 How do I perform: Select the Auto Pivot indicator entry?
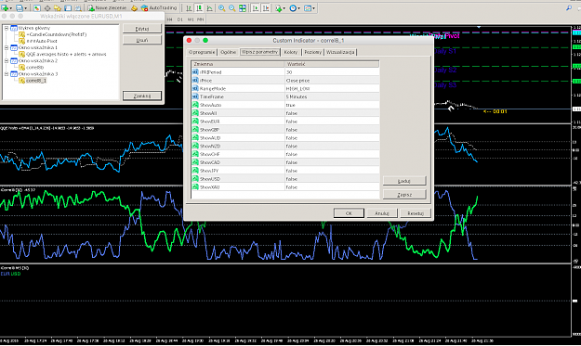tap(42, 41)
